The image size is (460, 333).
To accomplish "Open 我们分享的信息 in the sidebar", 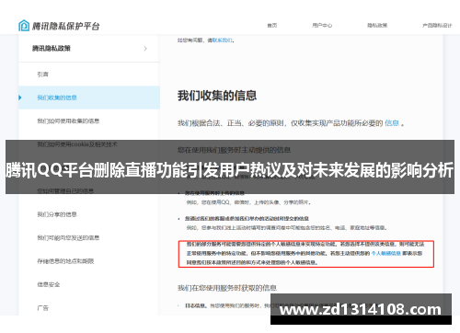I will pos(57,214).
